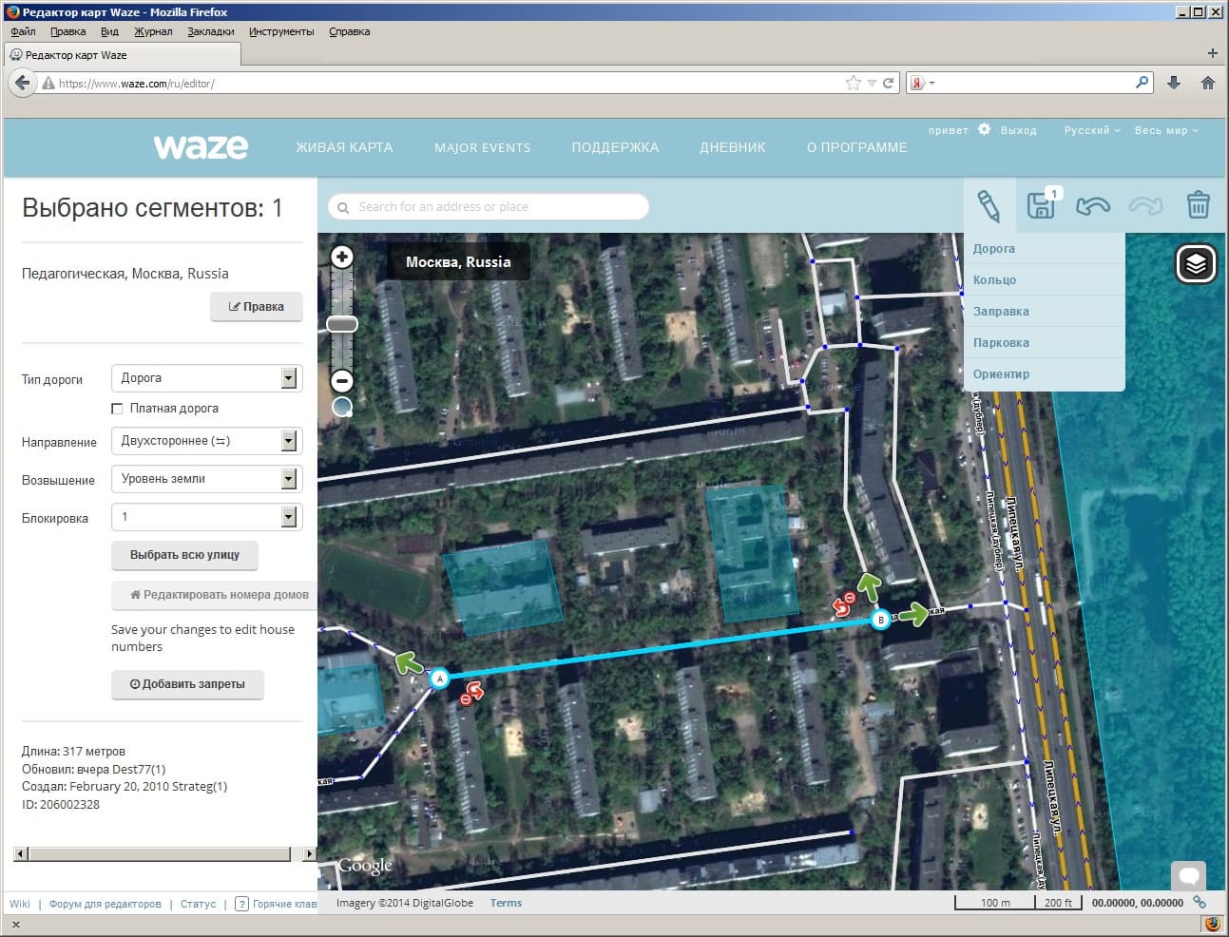
Task: Click the zoom out minus button
Action: (342, 381)
